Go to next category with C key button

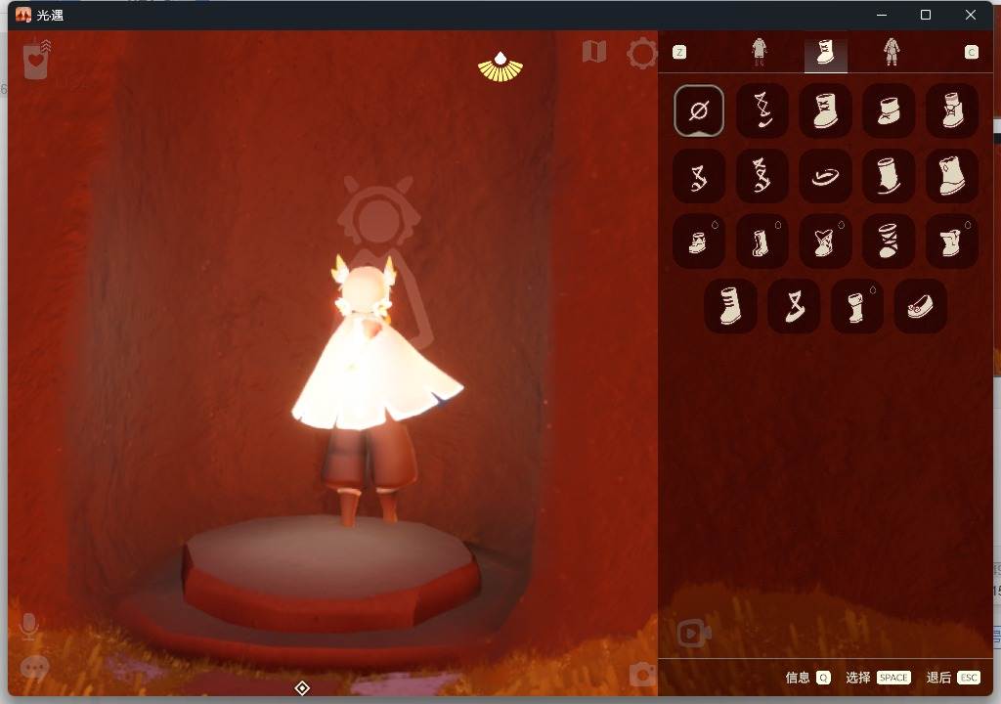tap(971, 53)
